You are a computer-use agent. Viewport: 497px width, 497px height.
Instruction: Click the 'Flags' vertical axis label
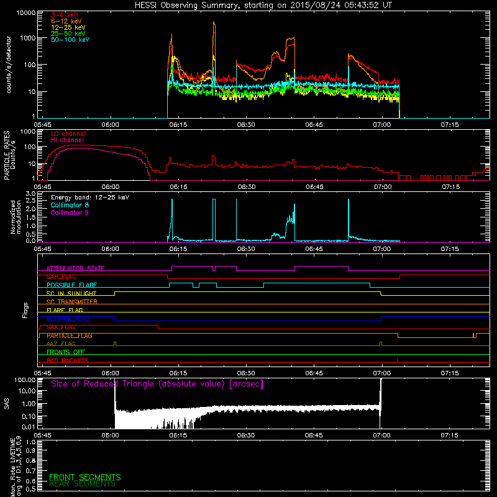click(x=25, y=310)
